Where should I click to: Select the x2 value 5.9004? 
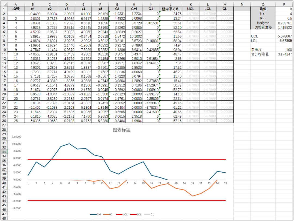pos(50,14)
